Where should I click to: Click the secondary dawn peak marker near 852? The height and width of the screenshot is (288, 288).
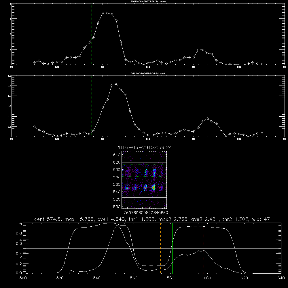203,50
